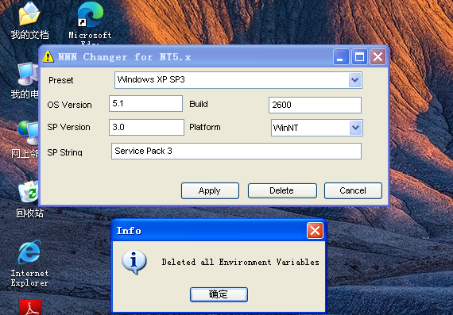Launch Internet Explorer from the desktop
This screenshot has height=315, width=453.
[29, 263]
